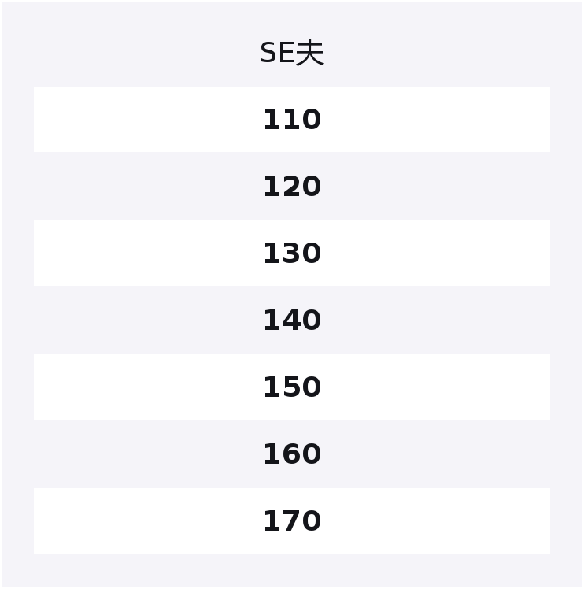
Task: Pick the 140 entry
Action: (292, 320)
